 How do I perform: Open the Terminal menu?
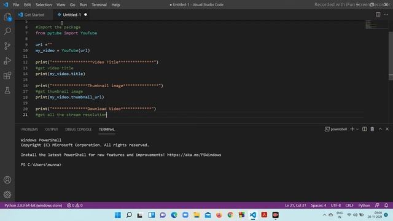tap(99, 5)
